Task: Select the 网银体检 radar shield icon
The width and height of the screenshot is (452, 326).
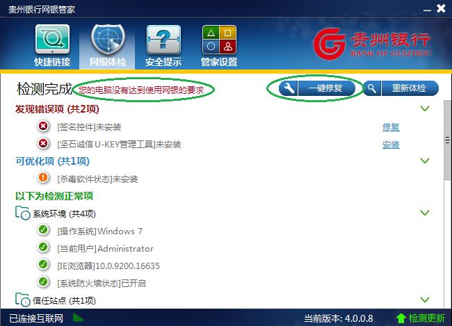Action: 108,39
